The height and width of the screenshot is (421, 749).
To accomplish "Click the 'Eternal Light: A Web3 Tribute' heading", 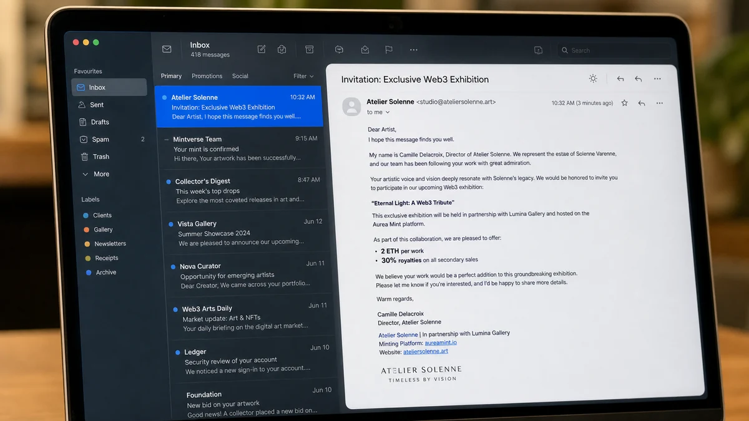I will (413, 203).
